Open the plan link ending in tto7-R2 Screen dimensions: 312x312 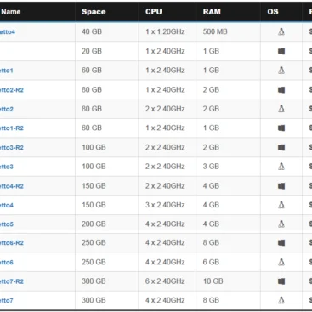(11, 281)
